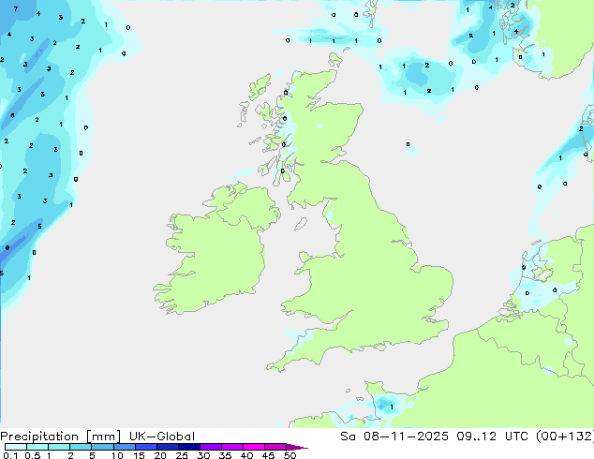Click the '(00+132)' forecast offset text
Screen dimensions: 594x459
tap(565, 437)
